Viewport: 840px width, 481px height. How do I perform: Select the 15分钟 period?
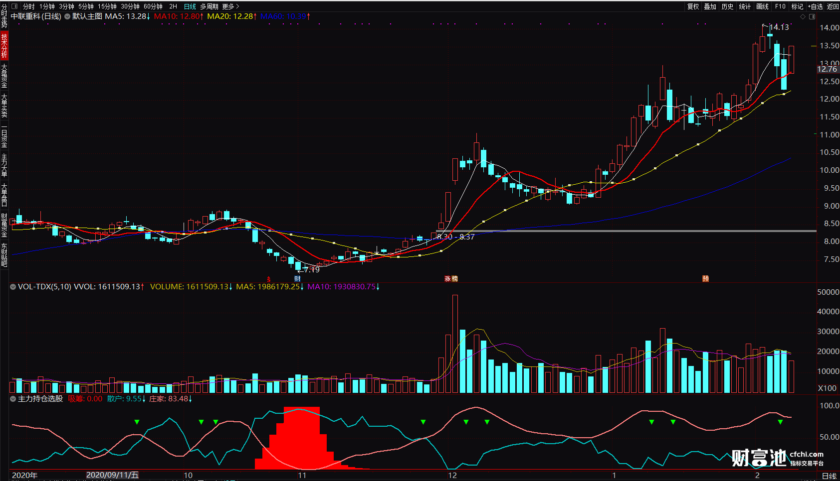pos(107,6)
